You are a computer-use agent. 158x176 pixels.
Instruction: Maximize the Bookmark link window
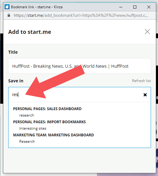(135, 7)
